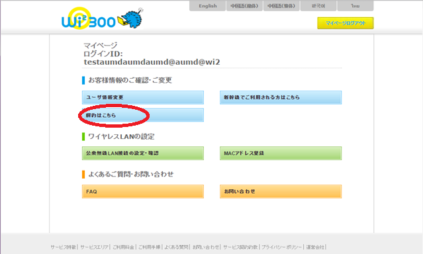Open 公衆無線LAN接続の設定・確認
Screen dimensions: 423x254
[143, 153]
